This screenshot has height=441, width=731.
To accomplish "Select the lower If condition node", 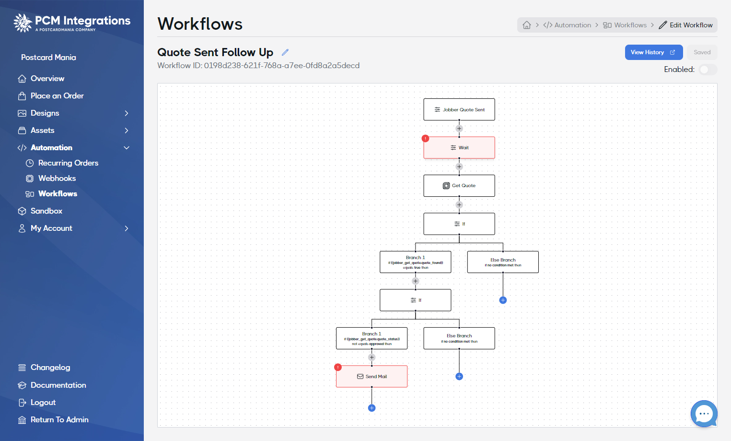I will point(416,300).
